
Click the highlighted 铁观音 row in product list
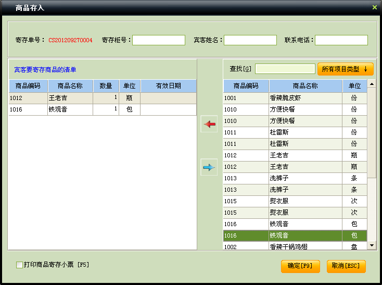[x=304, y=236]
